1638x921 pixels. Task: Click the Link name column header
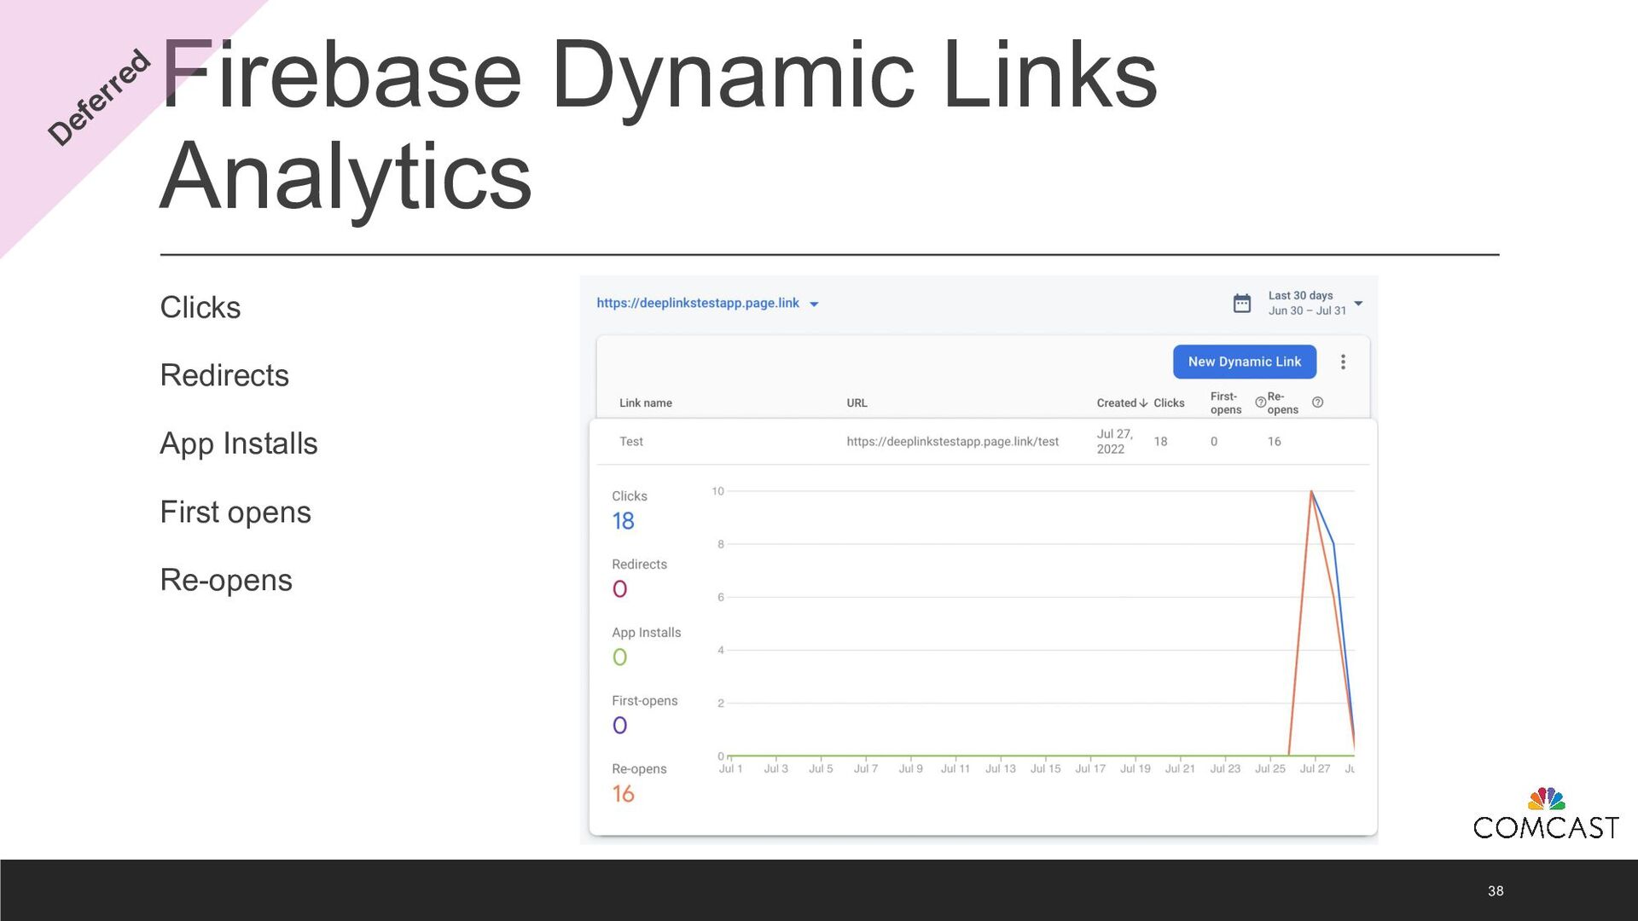tap(645, 403)
